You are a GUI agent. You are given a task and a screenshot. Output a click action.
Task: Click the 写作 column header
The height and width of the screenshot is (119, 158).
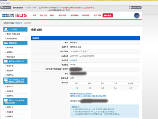coord(102,84)
